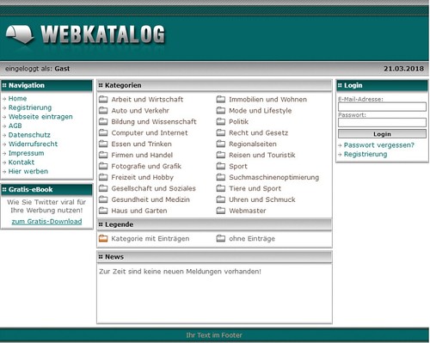Click the Kategorien panel header
The image size is (430, 343).
tap(215, 85)
